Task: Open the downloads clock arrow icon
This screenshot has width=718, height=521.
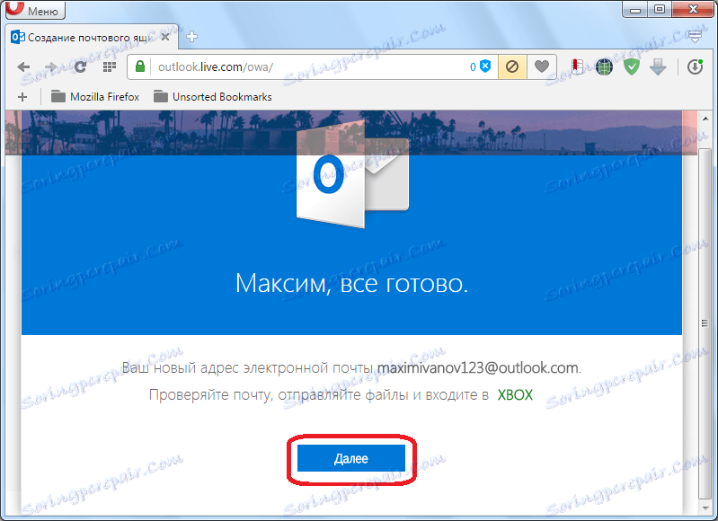Action: [696, 66]
